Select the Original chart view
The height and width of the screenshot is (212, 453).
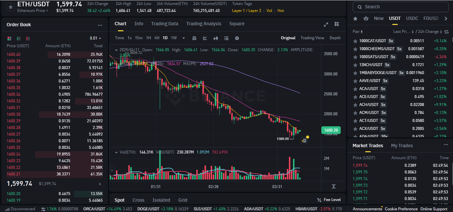point(288,38)
